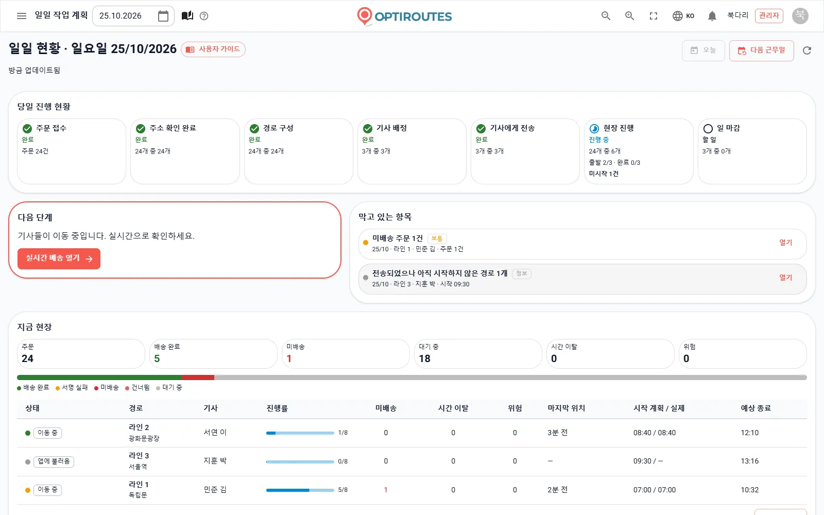Select the 주문 접수 step card
Screen dimensions: 824x515
point(72,151)
